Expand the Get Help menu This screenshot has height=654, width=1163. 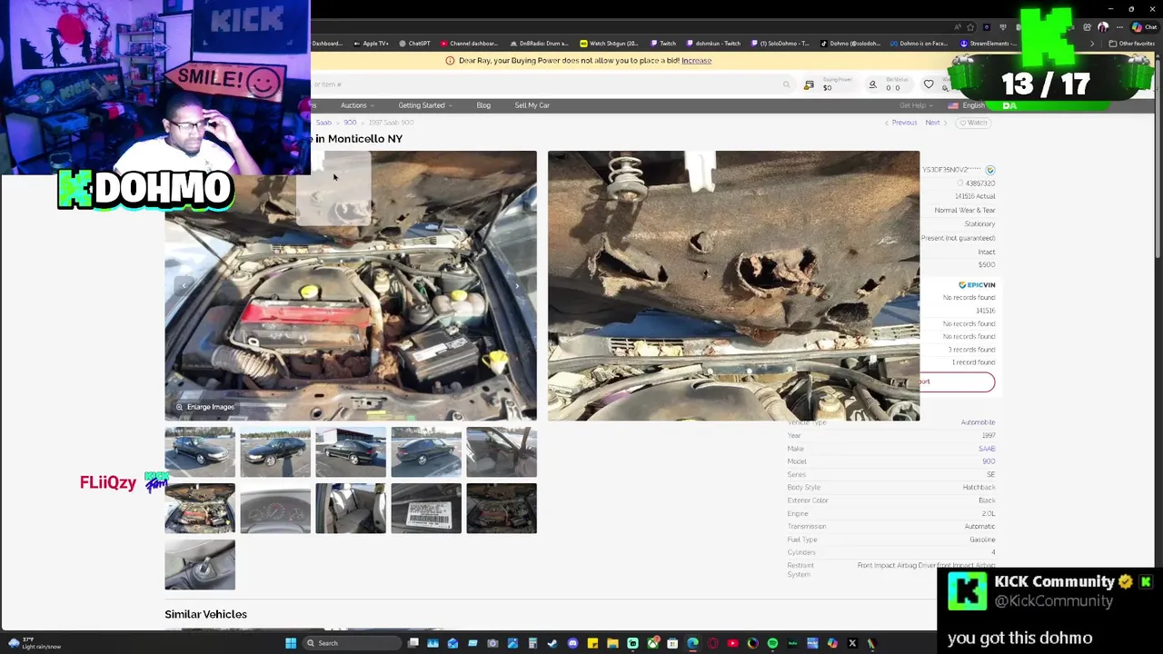point(915,105)
